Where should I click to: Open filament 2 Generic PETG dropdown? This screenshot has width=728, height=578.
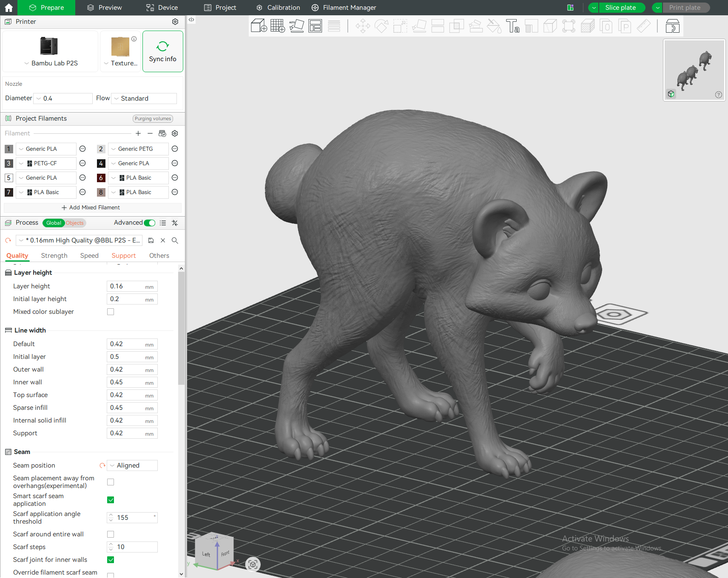coord(139,149)
